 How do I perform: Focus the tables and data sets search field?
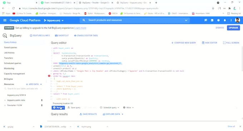click(23, 89)
